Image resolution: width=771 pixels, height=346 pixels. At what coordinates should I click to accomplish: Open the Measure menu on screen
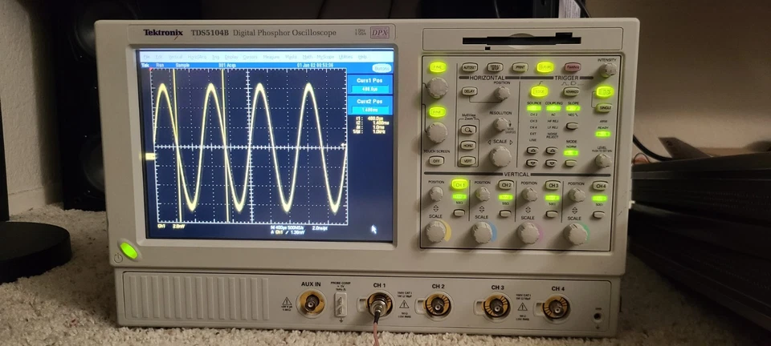[271, 57]
